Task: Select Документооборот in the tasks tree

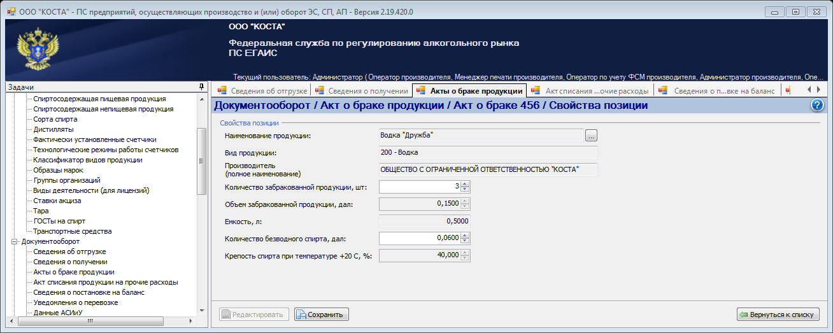Action: [50, 242]
